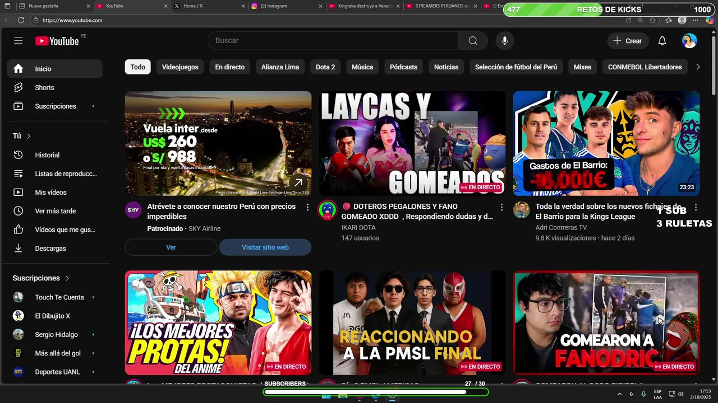This screenshot has height=403, width=718.
Task: Open Historial in the sidebar
Action: click(54, 155)
